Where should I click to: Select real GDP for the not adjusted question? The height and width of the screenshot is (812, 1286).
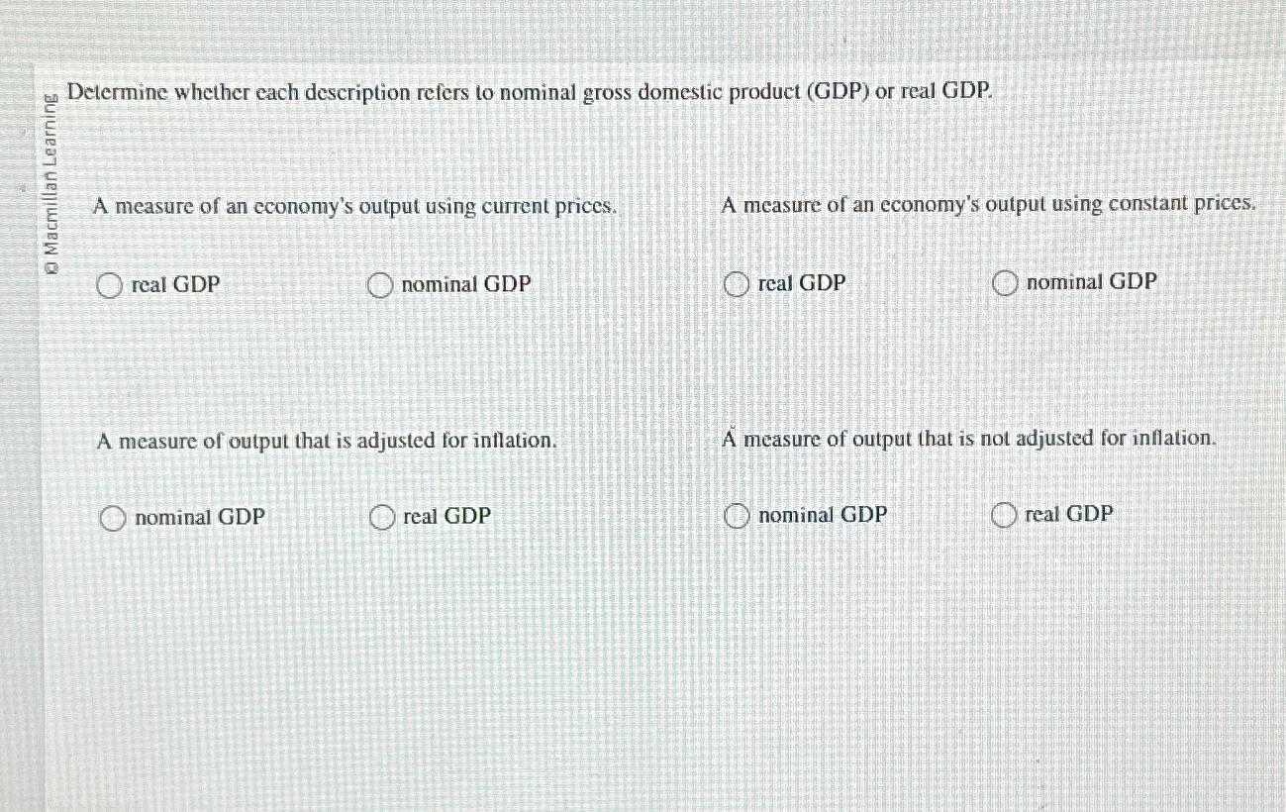1006,515
